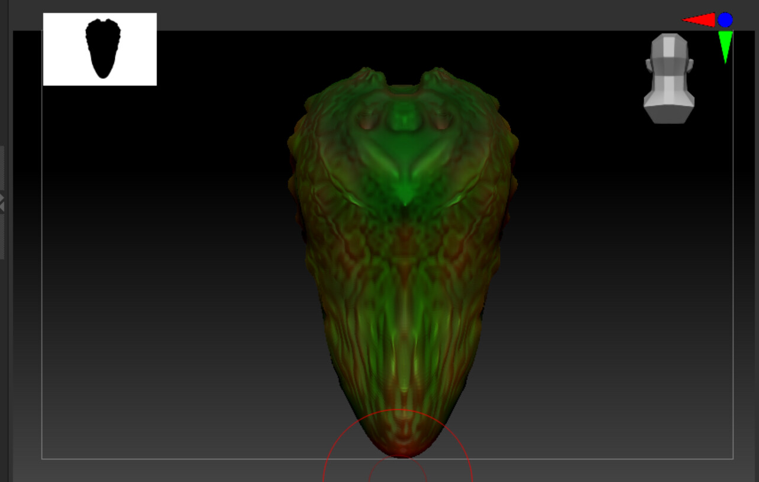The height and width of the screenshot is (482, 759).
Task: Toggle view orientation via blue axis dot
Action: click(x=724, y=19)
